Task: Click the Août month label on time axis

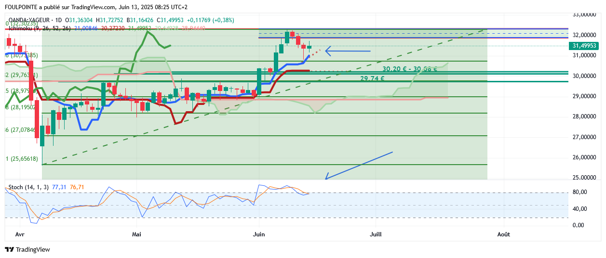Action: coord(503,234)
